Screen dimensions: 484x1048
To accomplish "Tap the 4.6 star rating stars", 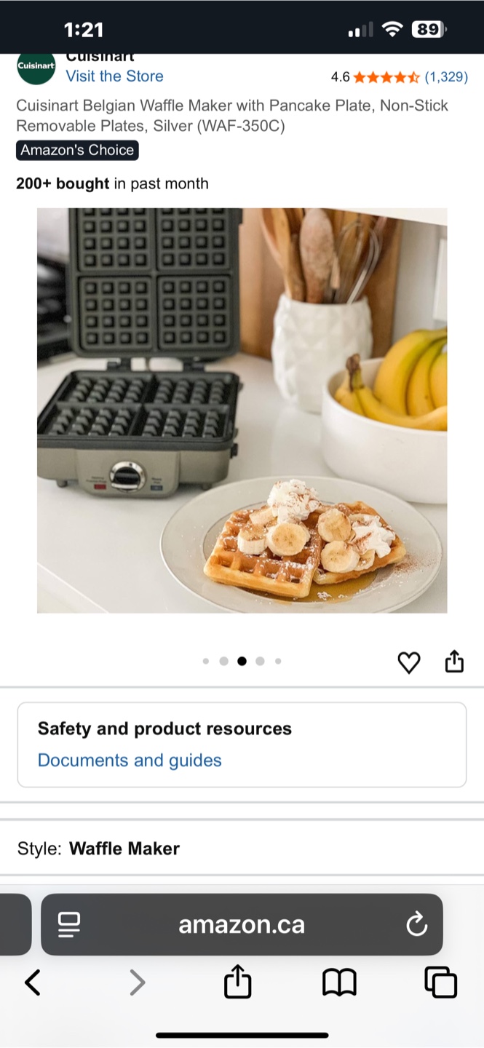I will (x=386, y=76).
